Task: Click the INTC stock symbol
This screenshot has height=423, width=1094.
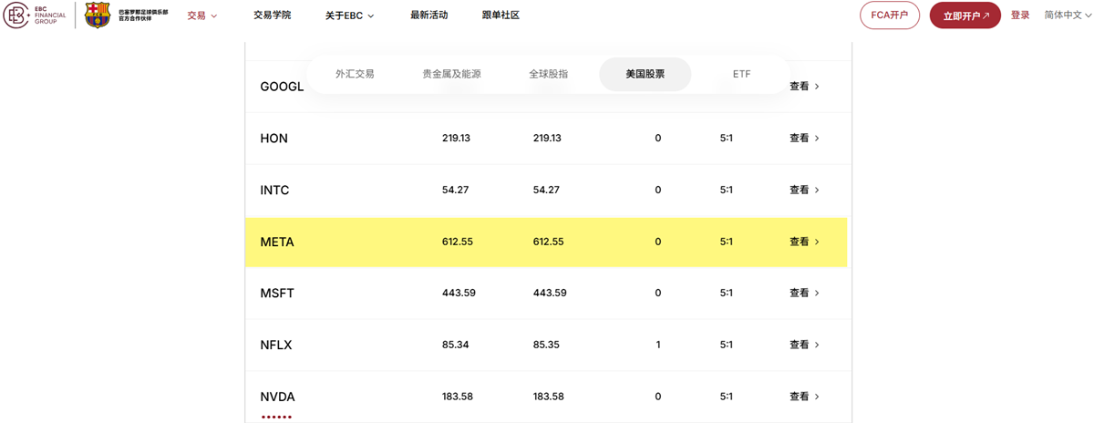Action: [274, 191]
